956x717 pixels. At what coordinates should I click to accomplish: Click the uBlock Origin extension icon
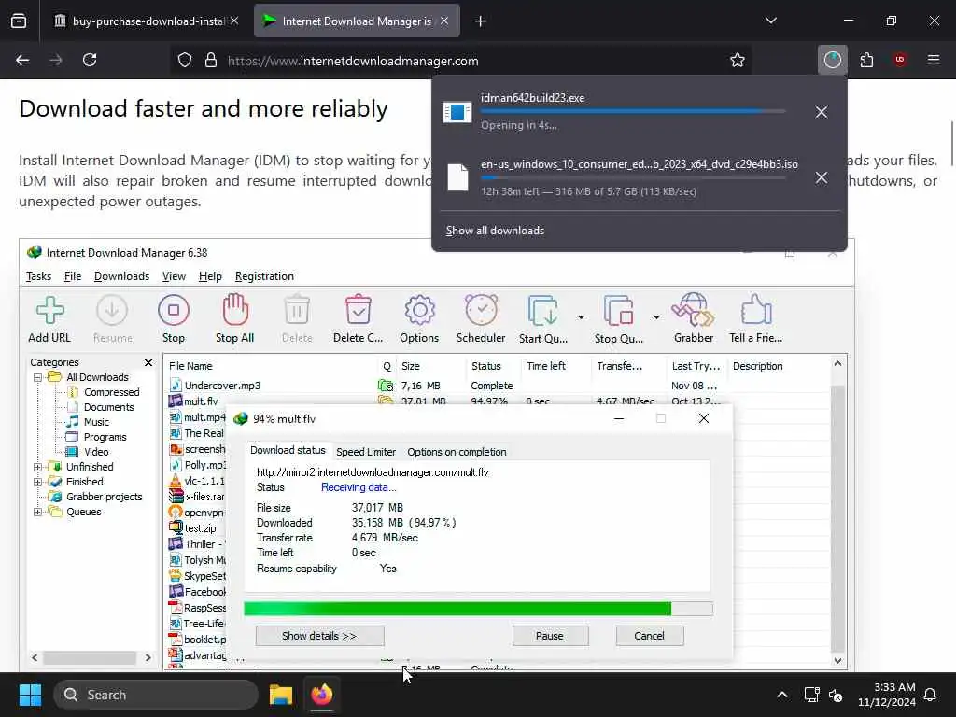(x=900, y=60)
